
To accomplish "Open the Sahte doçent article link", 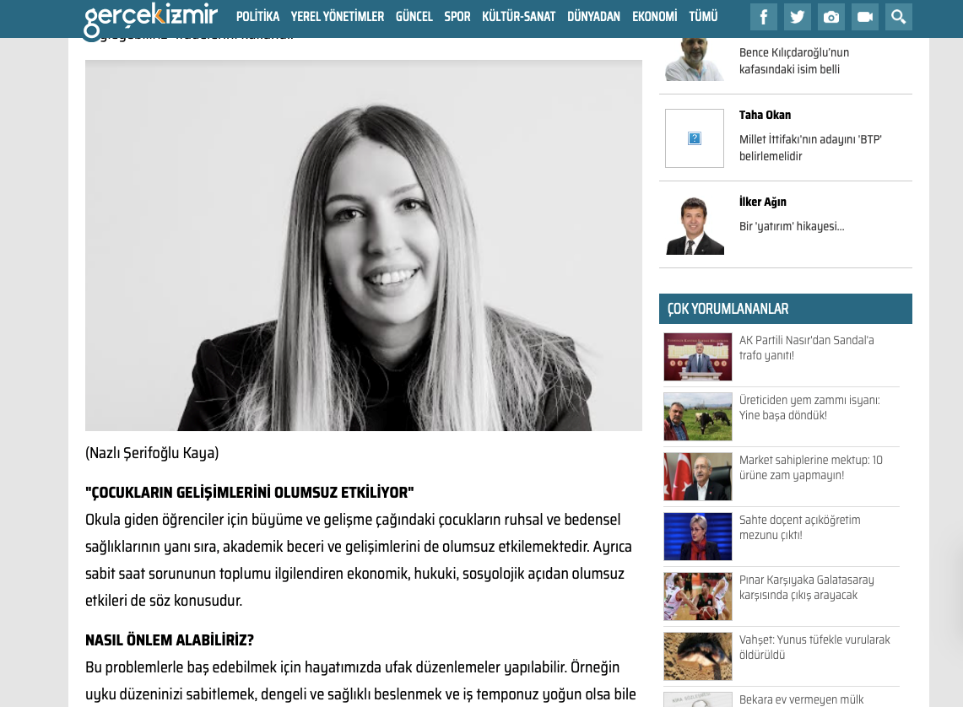I will tap(799, 527).
